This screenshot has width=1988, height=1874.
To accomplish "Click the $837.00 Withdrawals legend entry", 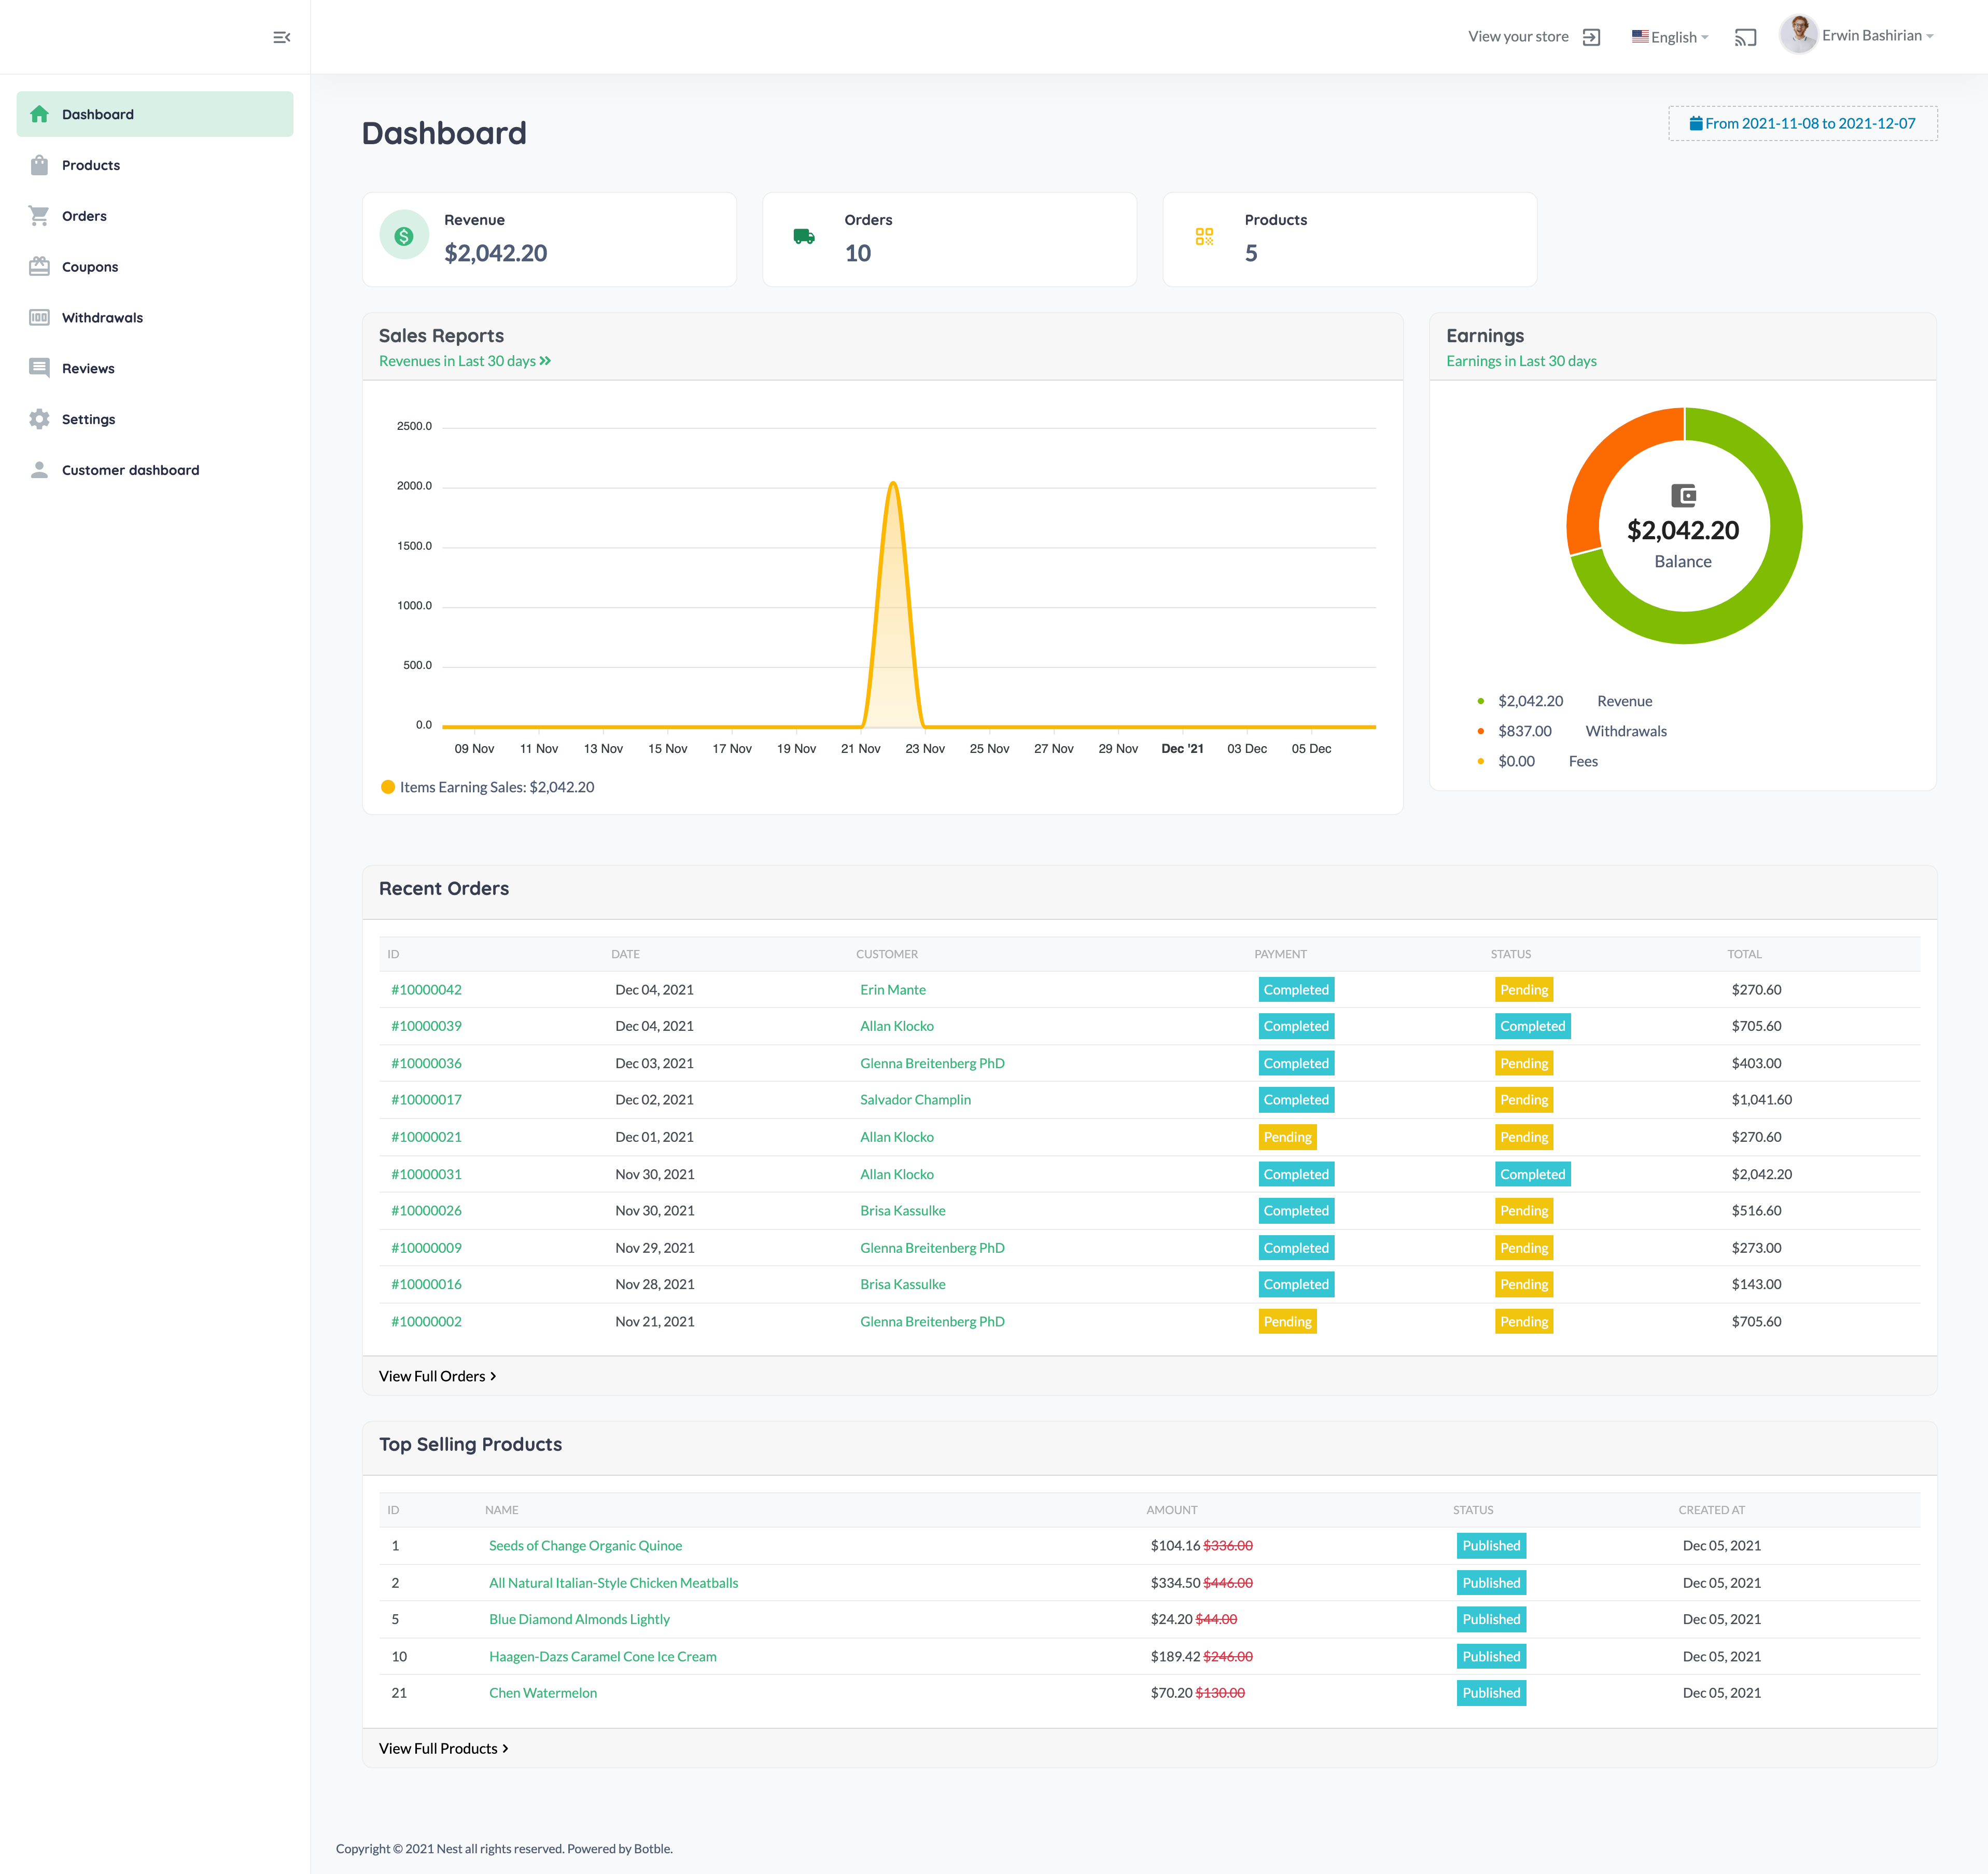I will 1572,731.
